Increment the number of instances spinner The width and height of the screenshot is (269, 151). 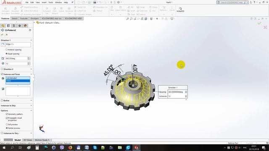29,62
